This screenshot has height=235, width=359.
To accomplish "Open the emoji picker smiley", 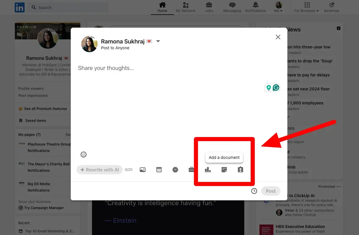I will 84,155.
